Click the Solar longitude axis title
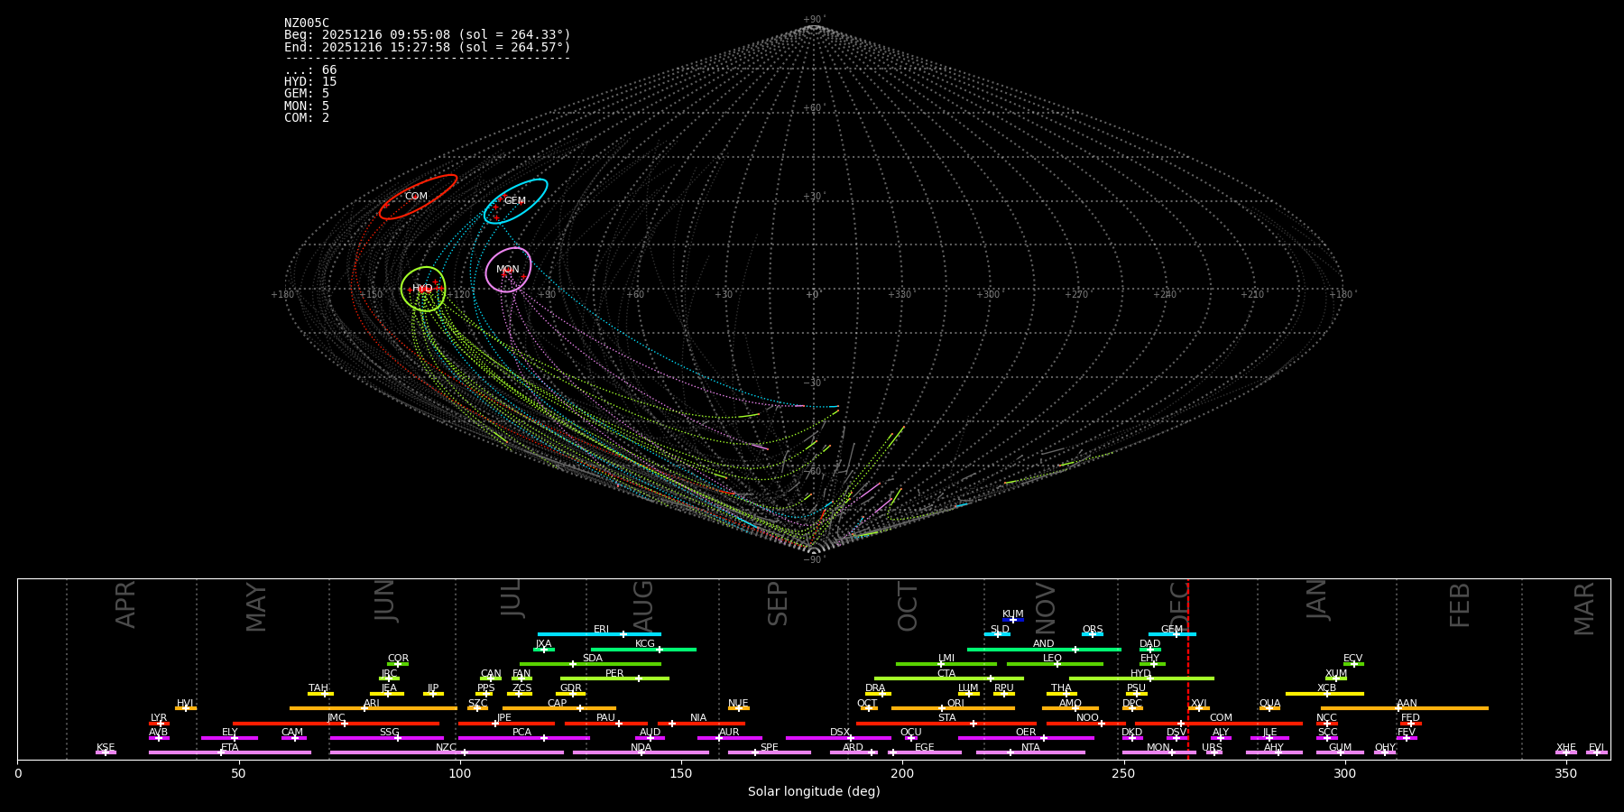 point(813,792)
